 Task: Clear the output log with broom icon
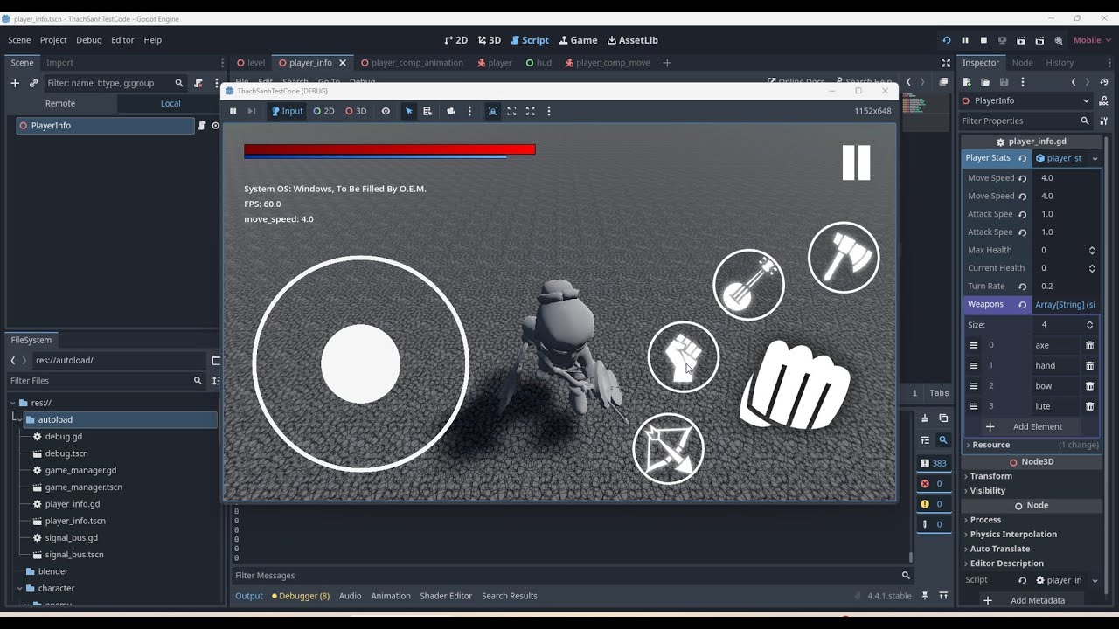click(925, 418)
